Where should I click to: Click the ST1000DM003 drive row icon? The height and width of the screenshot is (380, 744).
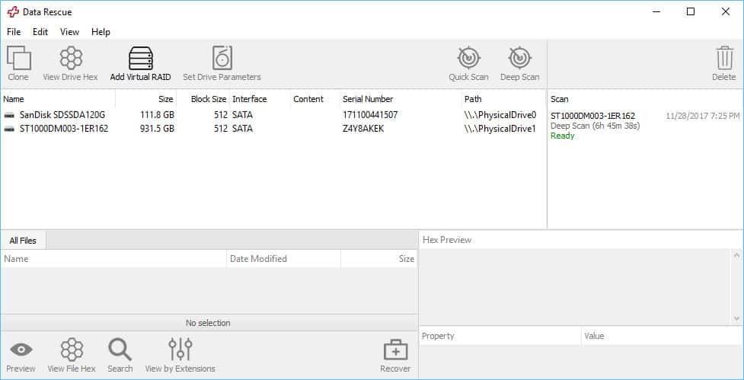(9, 129)
